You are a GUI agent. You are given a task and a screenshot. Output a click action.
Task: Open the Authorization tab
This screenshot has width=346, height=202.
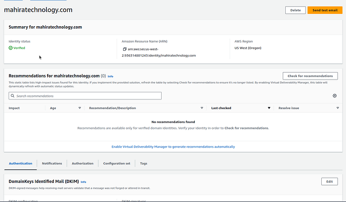coord(83,163)
